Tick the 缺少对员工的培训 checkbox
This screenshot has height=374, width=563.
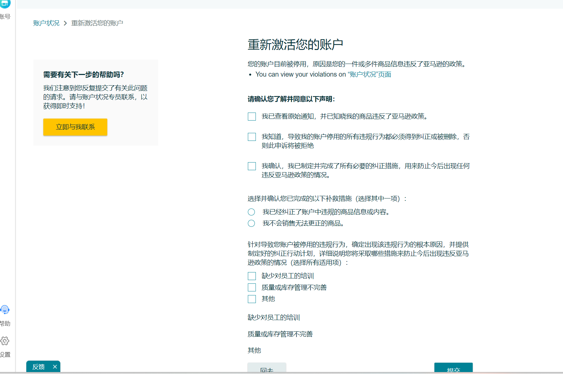252,276
